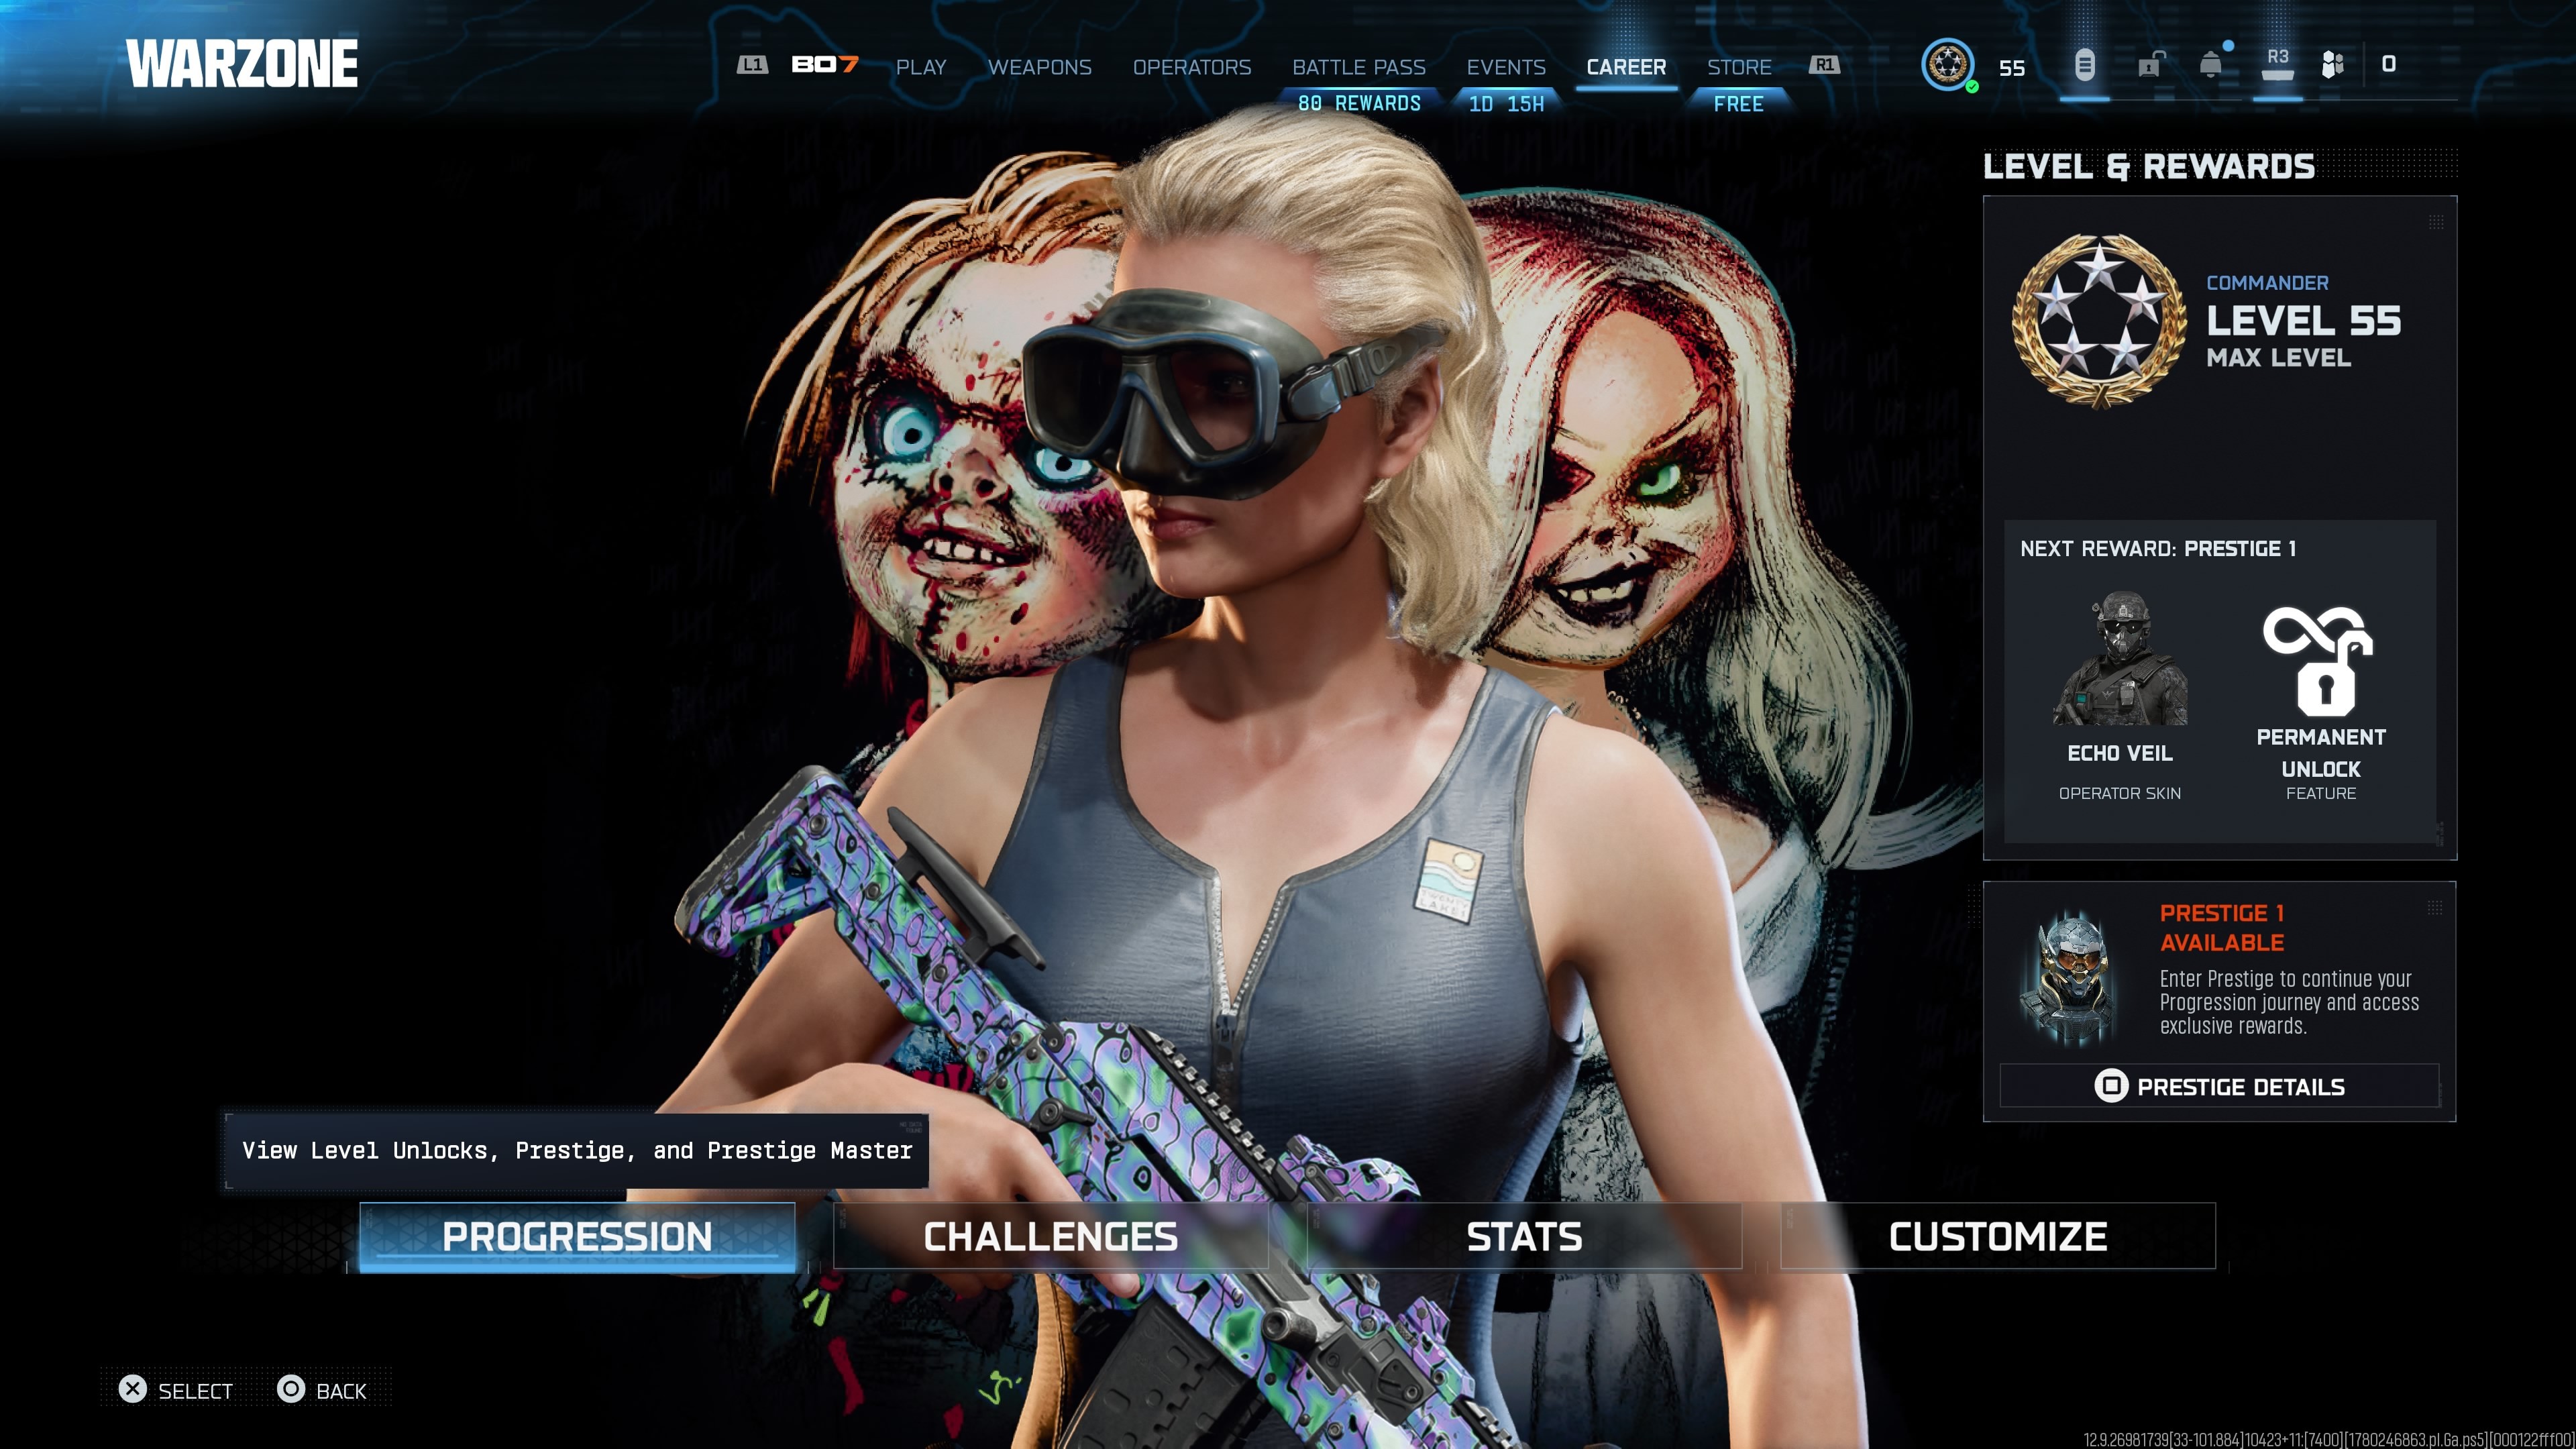Click the WARZONE logo
This screenshot has height=1449, width=2576.
click(242, 64)
